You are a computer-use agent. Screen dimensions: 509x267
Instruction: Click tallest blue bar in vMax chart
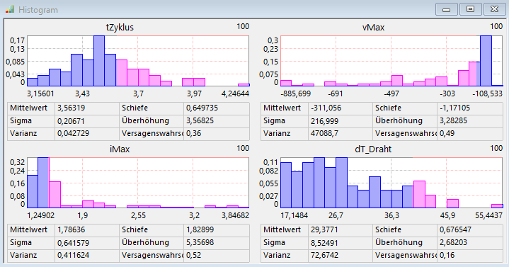486,61
